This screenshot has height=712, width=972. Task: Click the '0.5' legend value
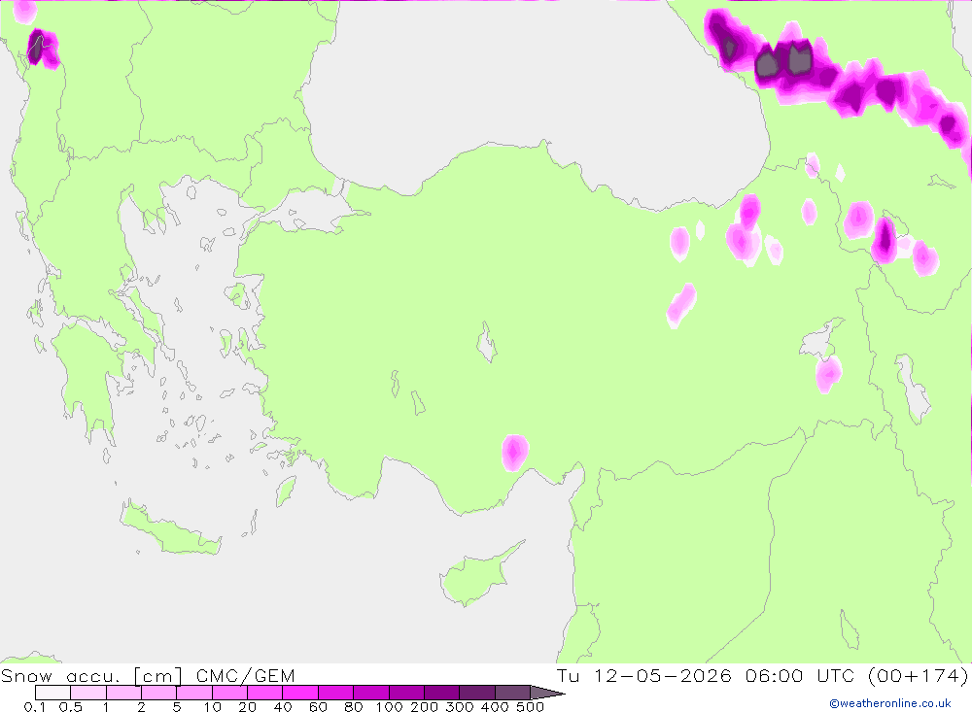click(x=71, y=706)
